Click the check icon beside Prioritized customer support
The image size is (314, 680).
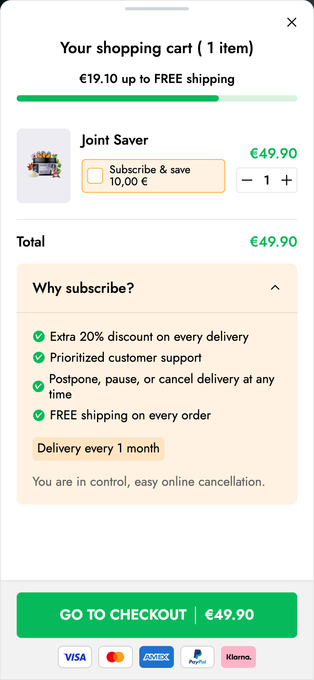click(x=39, y=357)
